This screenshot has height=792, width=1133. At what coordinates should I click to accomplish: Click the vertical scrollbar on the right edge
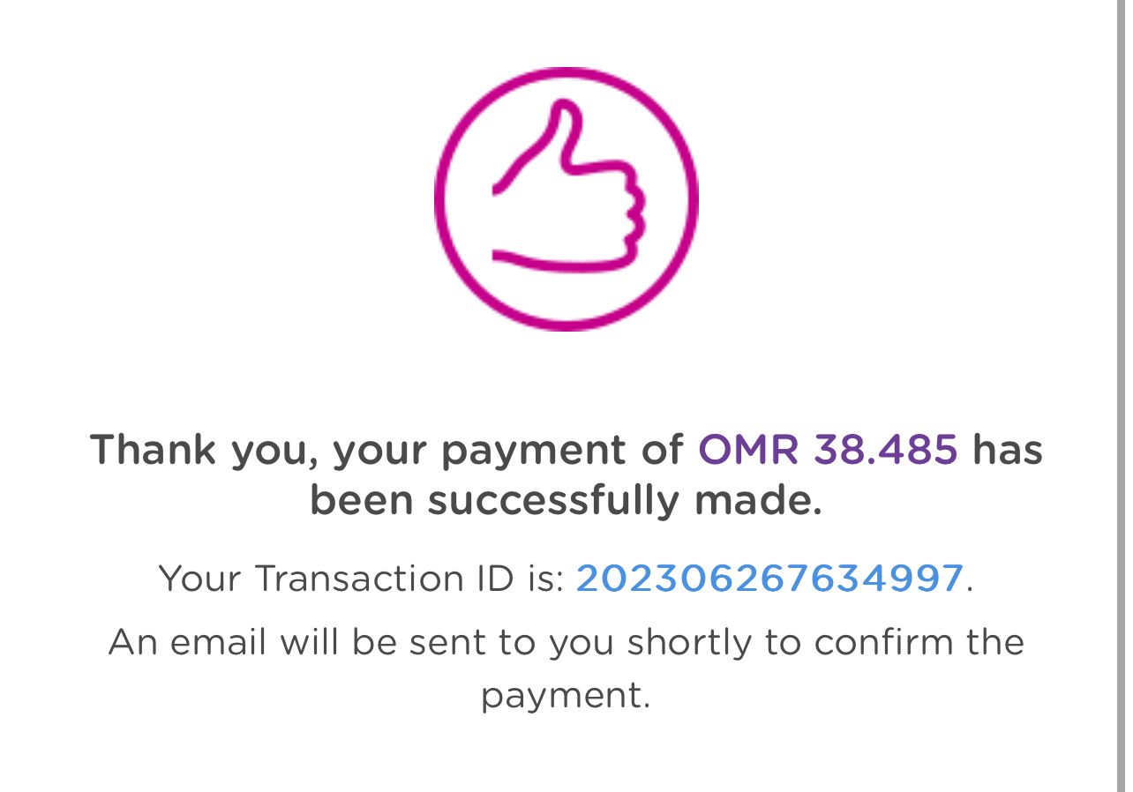[x=1122, y=396]
